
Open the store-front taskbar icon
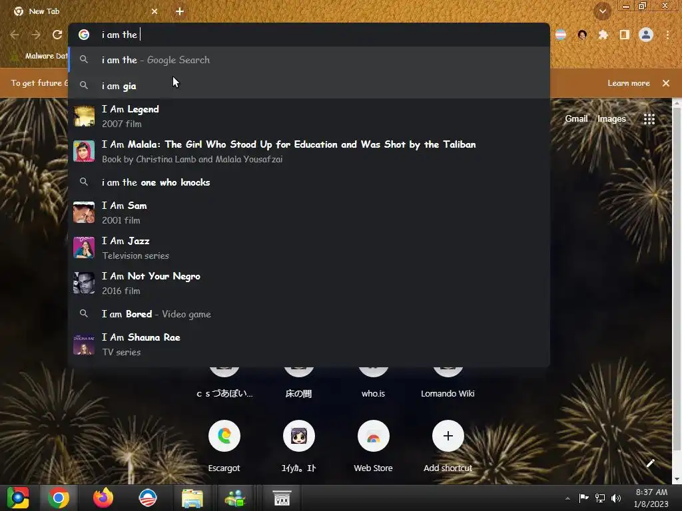(282, 498)
